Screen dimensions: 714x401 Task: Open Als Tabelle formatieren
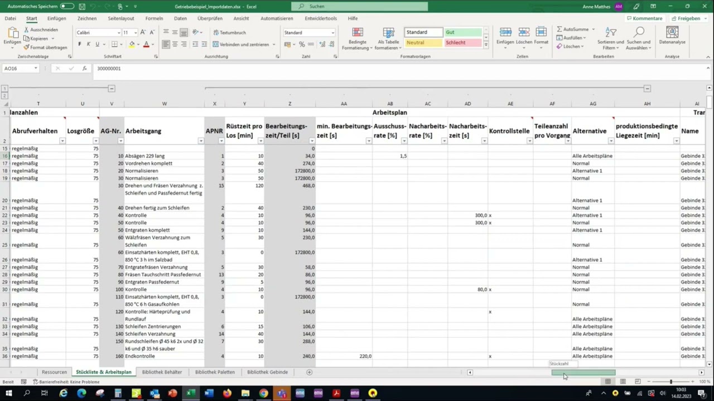pos(388,38)
